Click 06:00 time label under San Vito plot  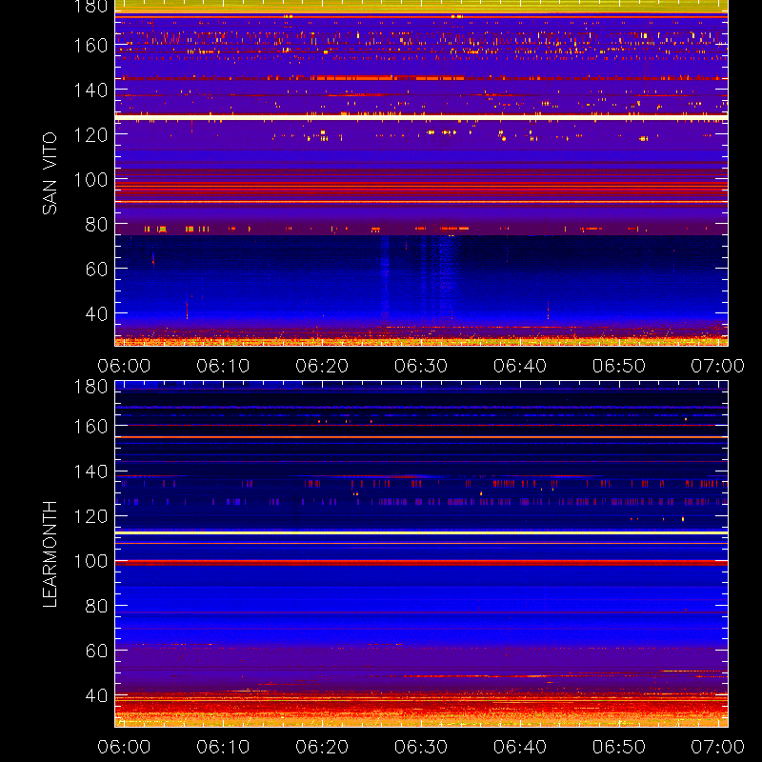click(x=124, y=366)
